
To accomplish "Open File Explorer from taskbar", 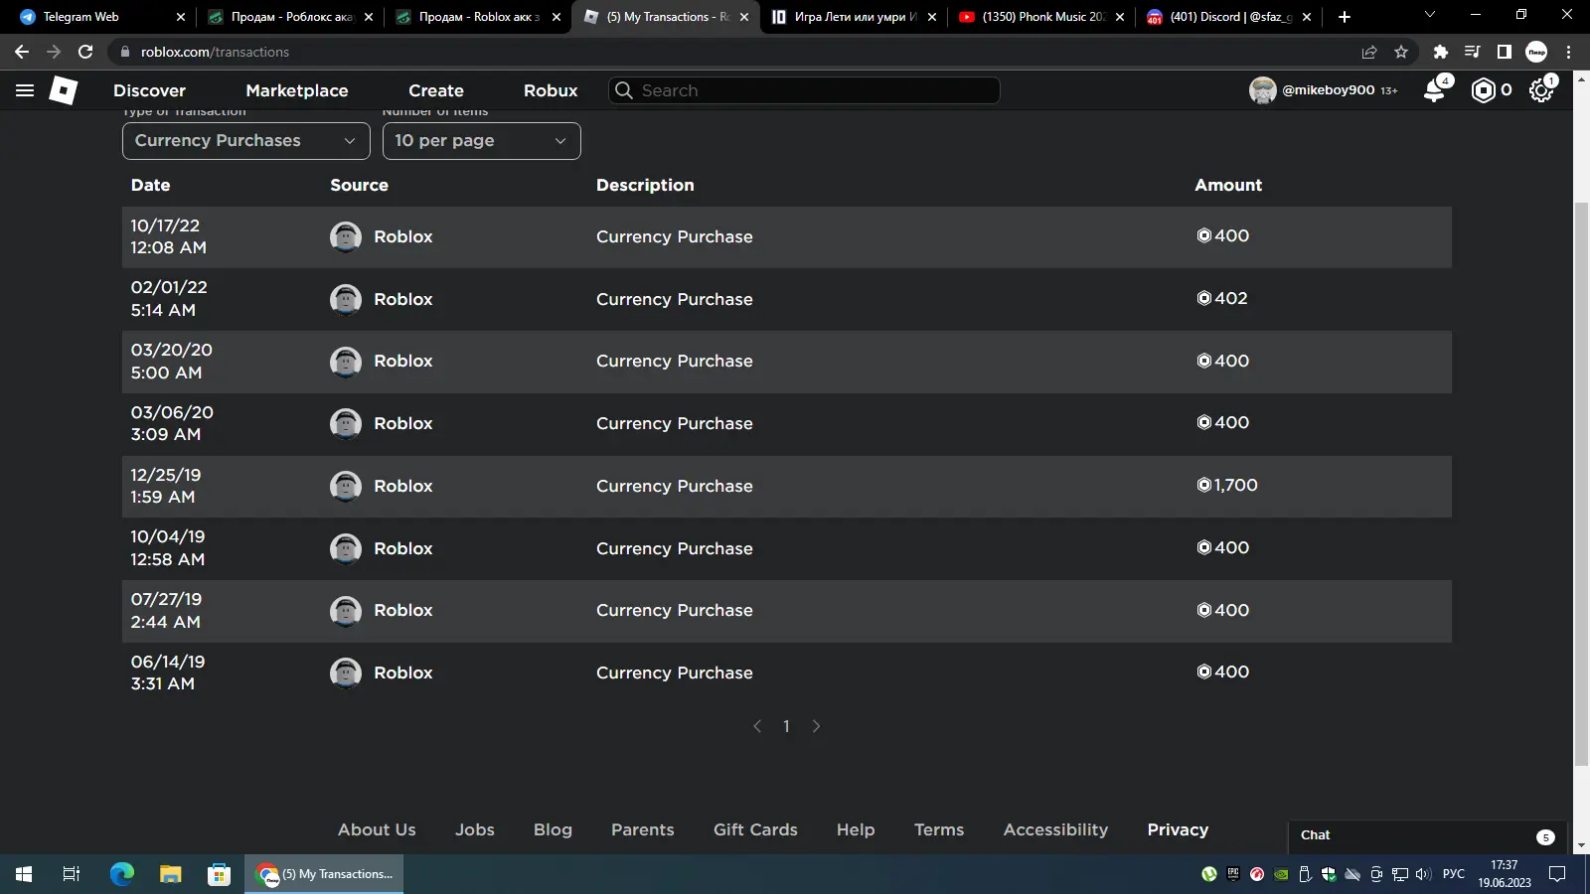I will coord(170,874).
